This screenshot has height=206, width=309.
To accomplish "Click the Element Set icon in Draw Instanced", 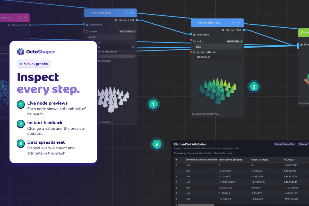I will [116, 20].
